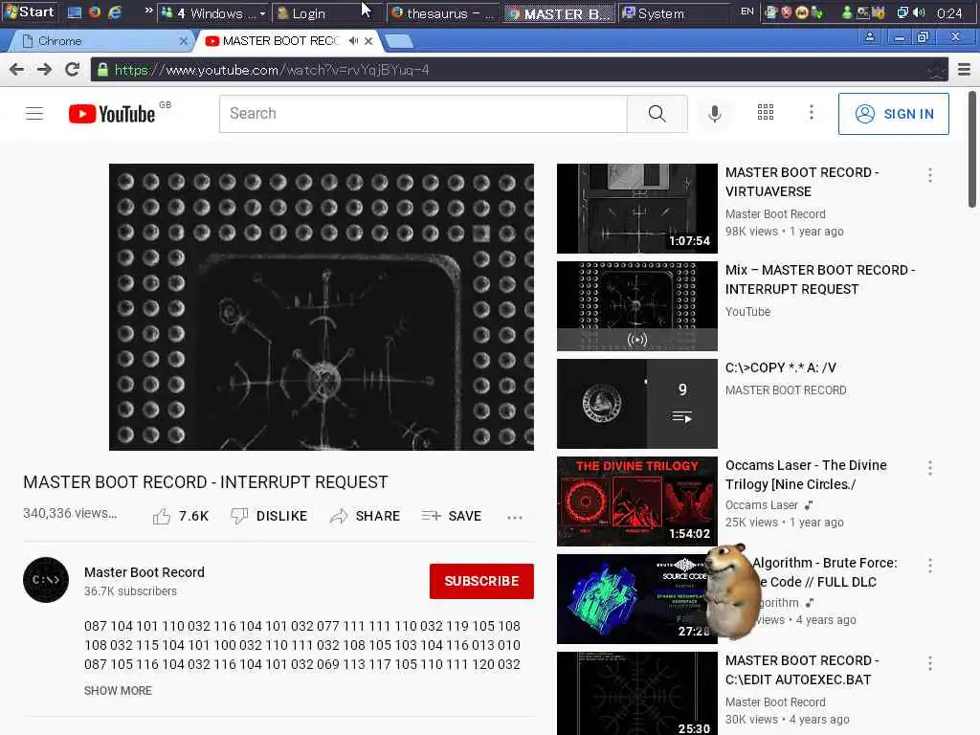
Task: Open Mix INTERRUPT REQUEST thumbnail
Action: click(636, 306)
